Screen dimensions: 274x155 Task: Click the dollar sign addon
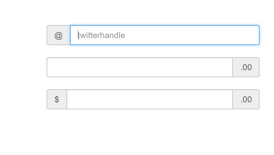[57, 100]
